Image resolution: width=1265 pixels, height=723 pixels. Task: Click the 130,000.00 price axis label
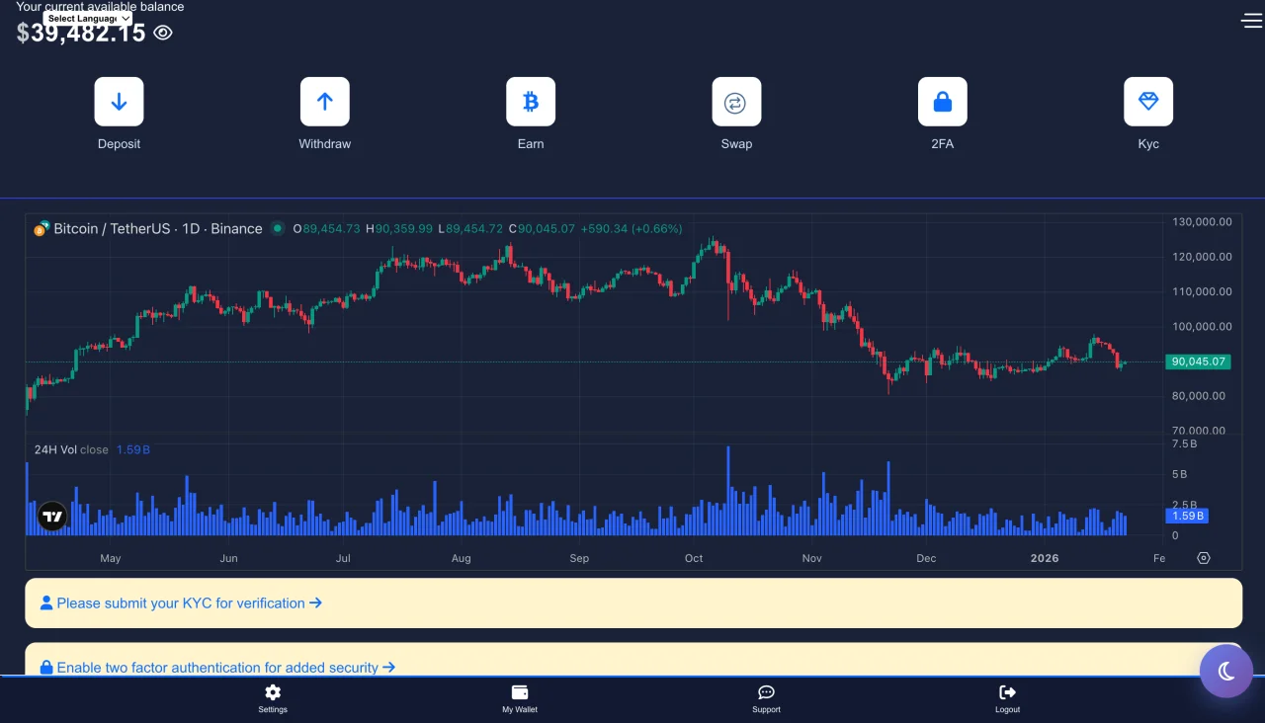pos(1202,222)
